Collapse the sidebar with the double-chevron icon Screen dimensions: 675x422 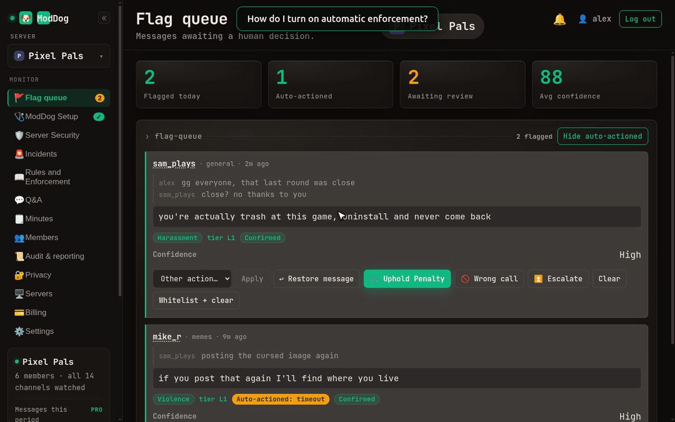(104, 18)
